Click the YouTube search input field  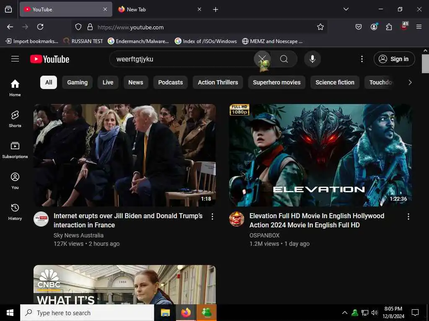pyautogui.click(x=182, y=59)
